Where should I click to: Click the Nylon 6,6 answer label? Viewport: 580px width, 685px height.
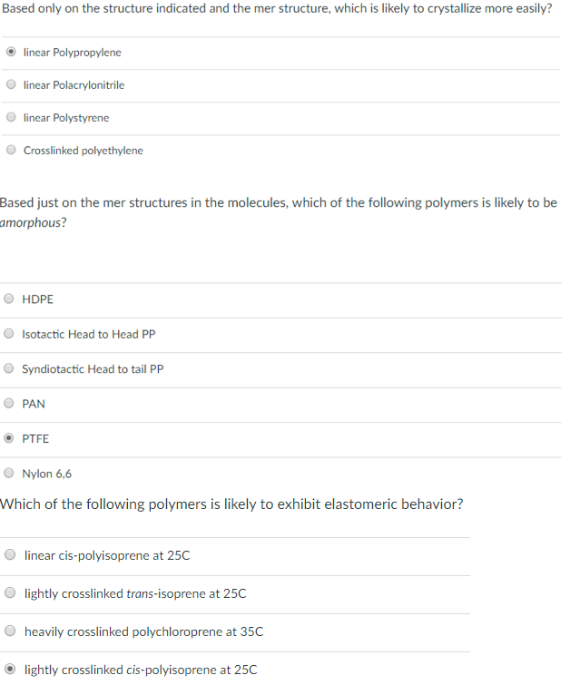click(x=46, y=474)
